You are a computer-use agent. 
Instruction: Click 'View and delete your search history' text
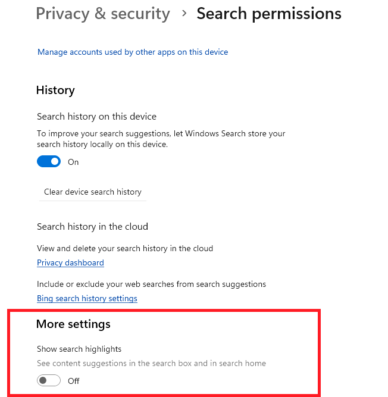coord(125,248)
